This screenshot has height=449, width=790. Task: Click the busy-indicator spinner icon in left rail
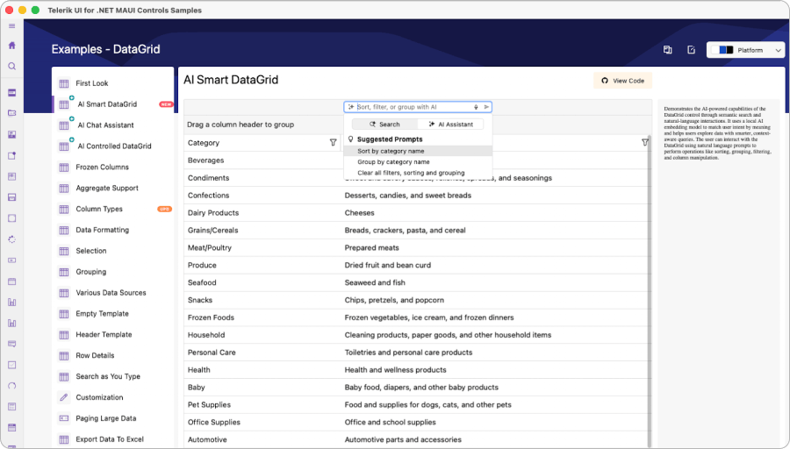[12, 239]
